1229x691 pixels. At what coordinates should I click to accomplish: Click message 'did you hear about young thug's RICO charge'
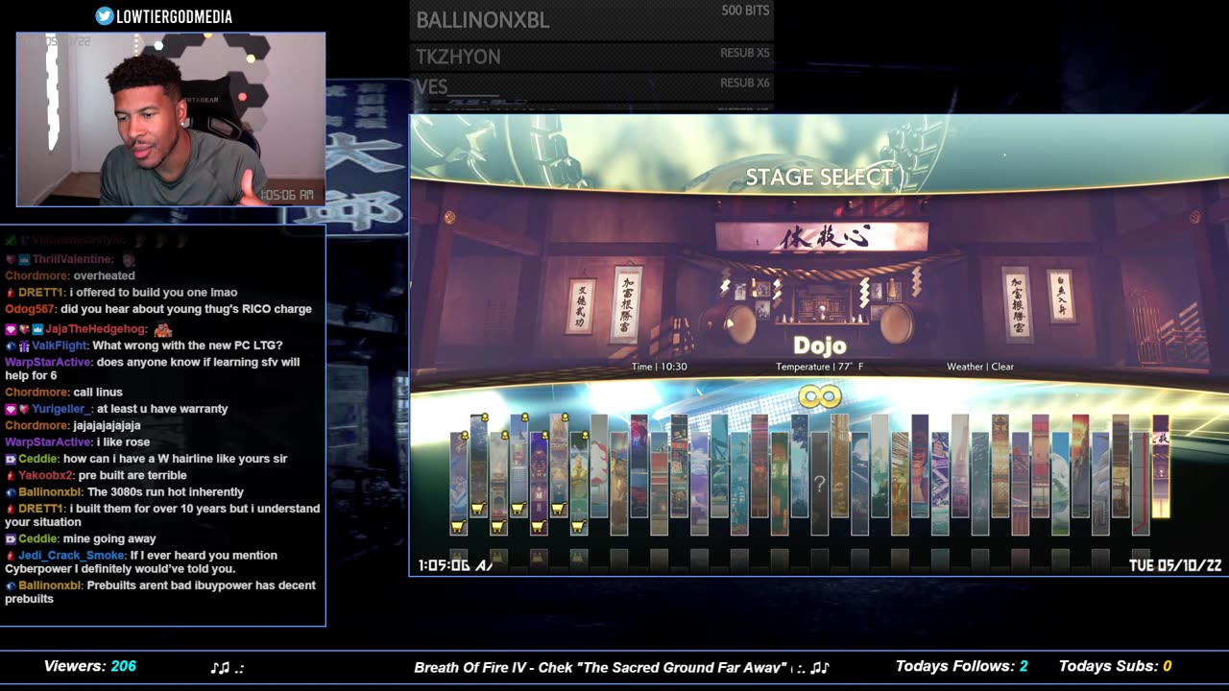186,309
